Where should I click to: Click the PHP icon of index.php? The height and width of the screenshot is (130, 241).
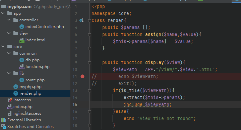click(10, 107)
